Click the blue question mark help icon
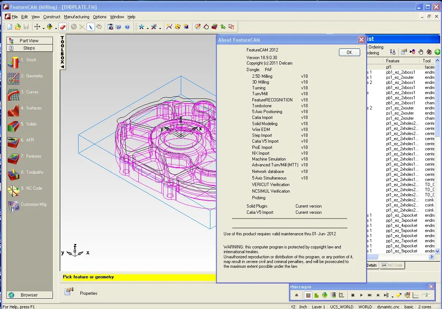442x309 pixels. click(x=127, y=27)
